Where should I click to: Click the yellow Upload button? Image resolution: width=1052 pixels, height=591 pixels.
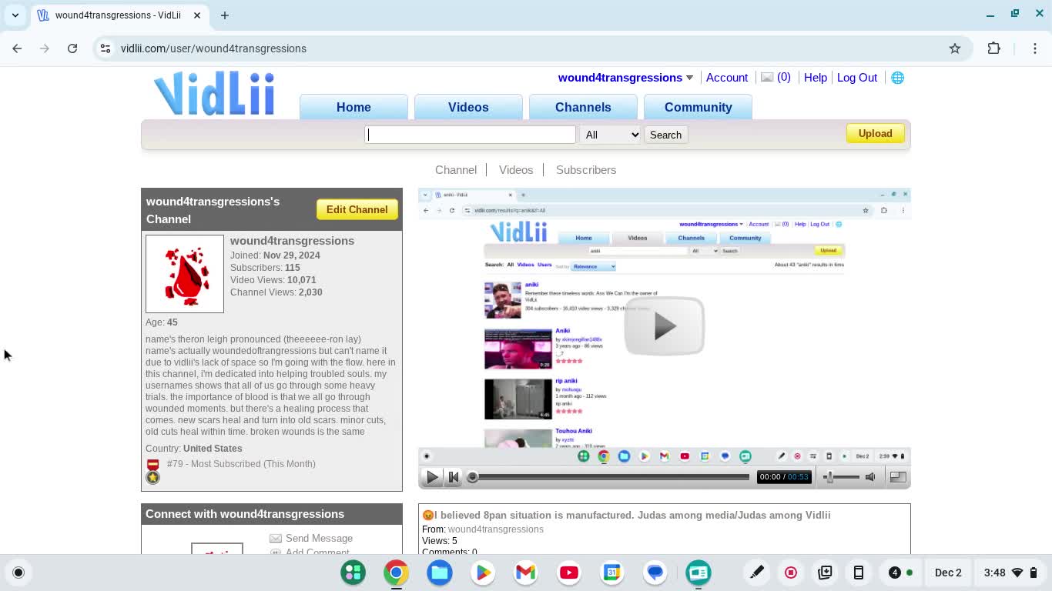tap(875, 134)
